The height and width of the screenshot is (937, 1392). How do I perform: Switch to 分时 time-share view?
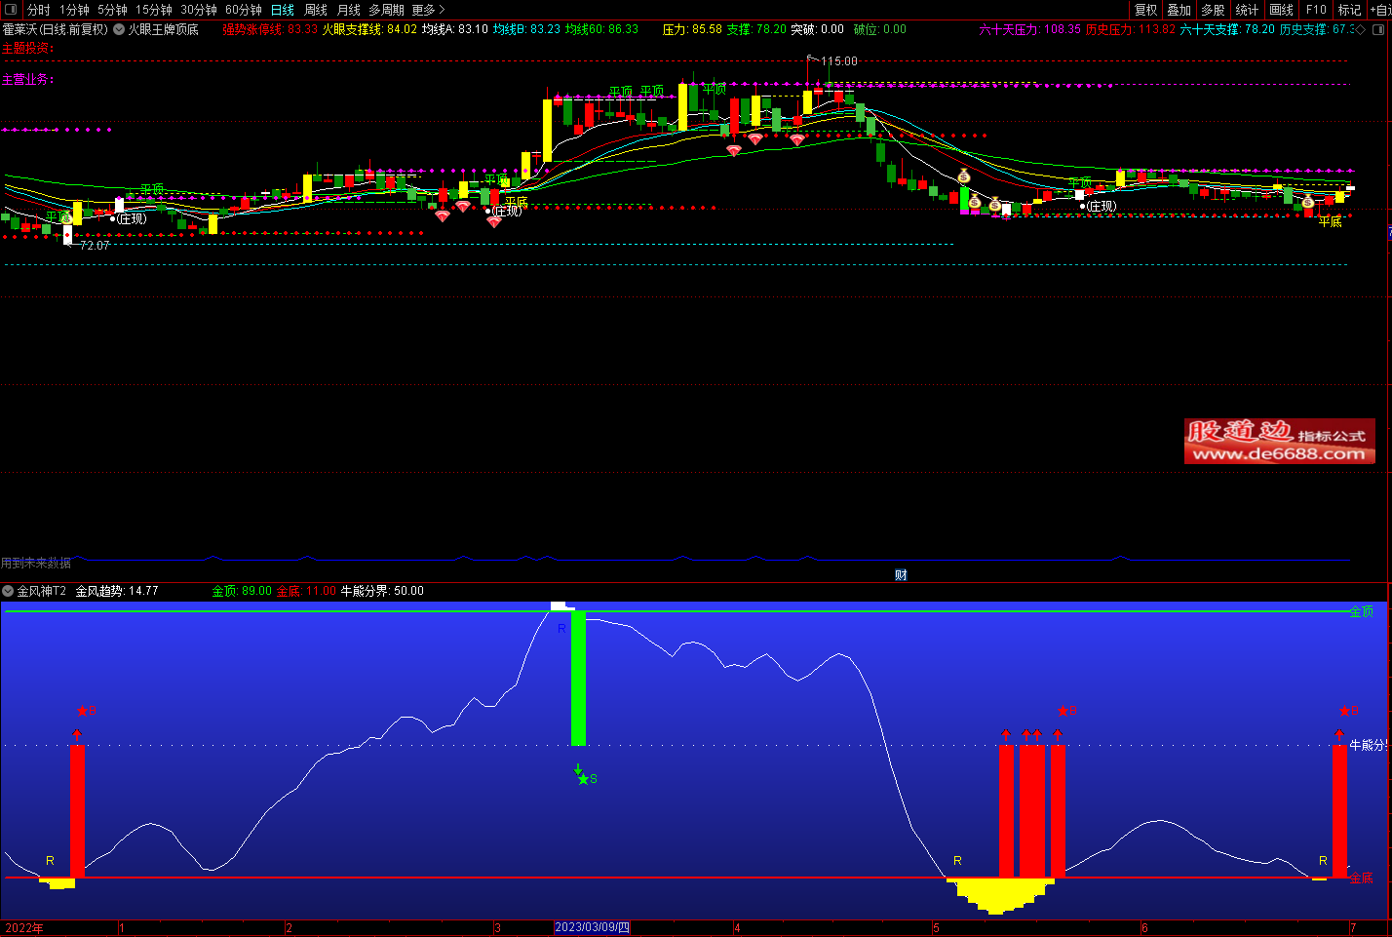[39, 10]
